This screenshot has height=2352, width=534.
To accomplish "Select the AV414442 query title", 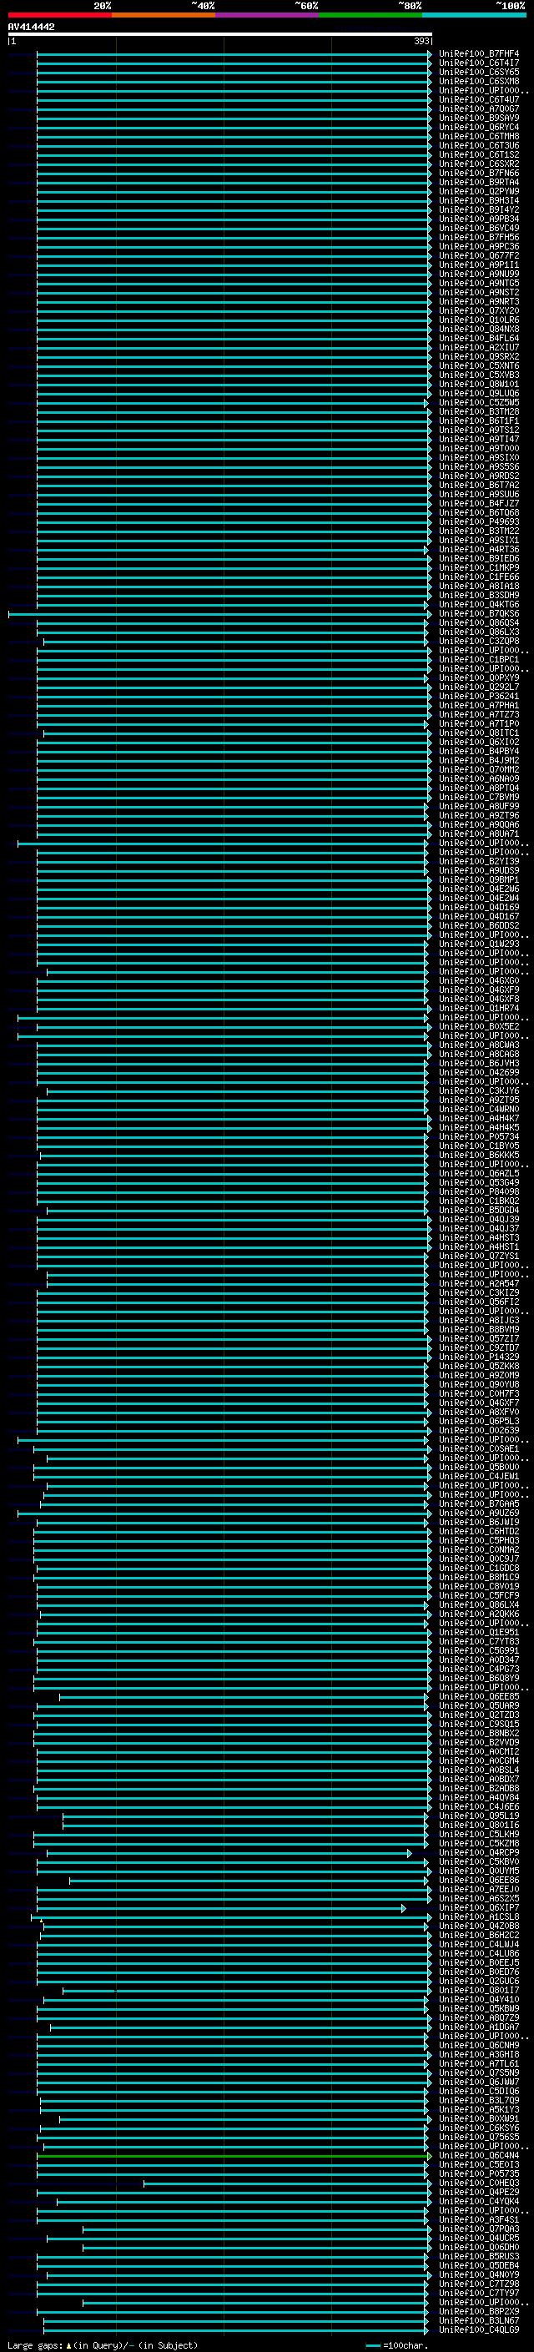I will [x=31, y=28].
